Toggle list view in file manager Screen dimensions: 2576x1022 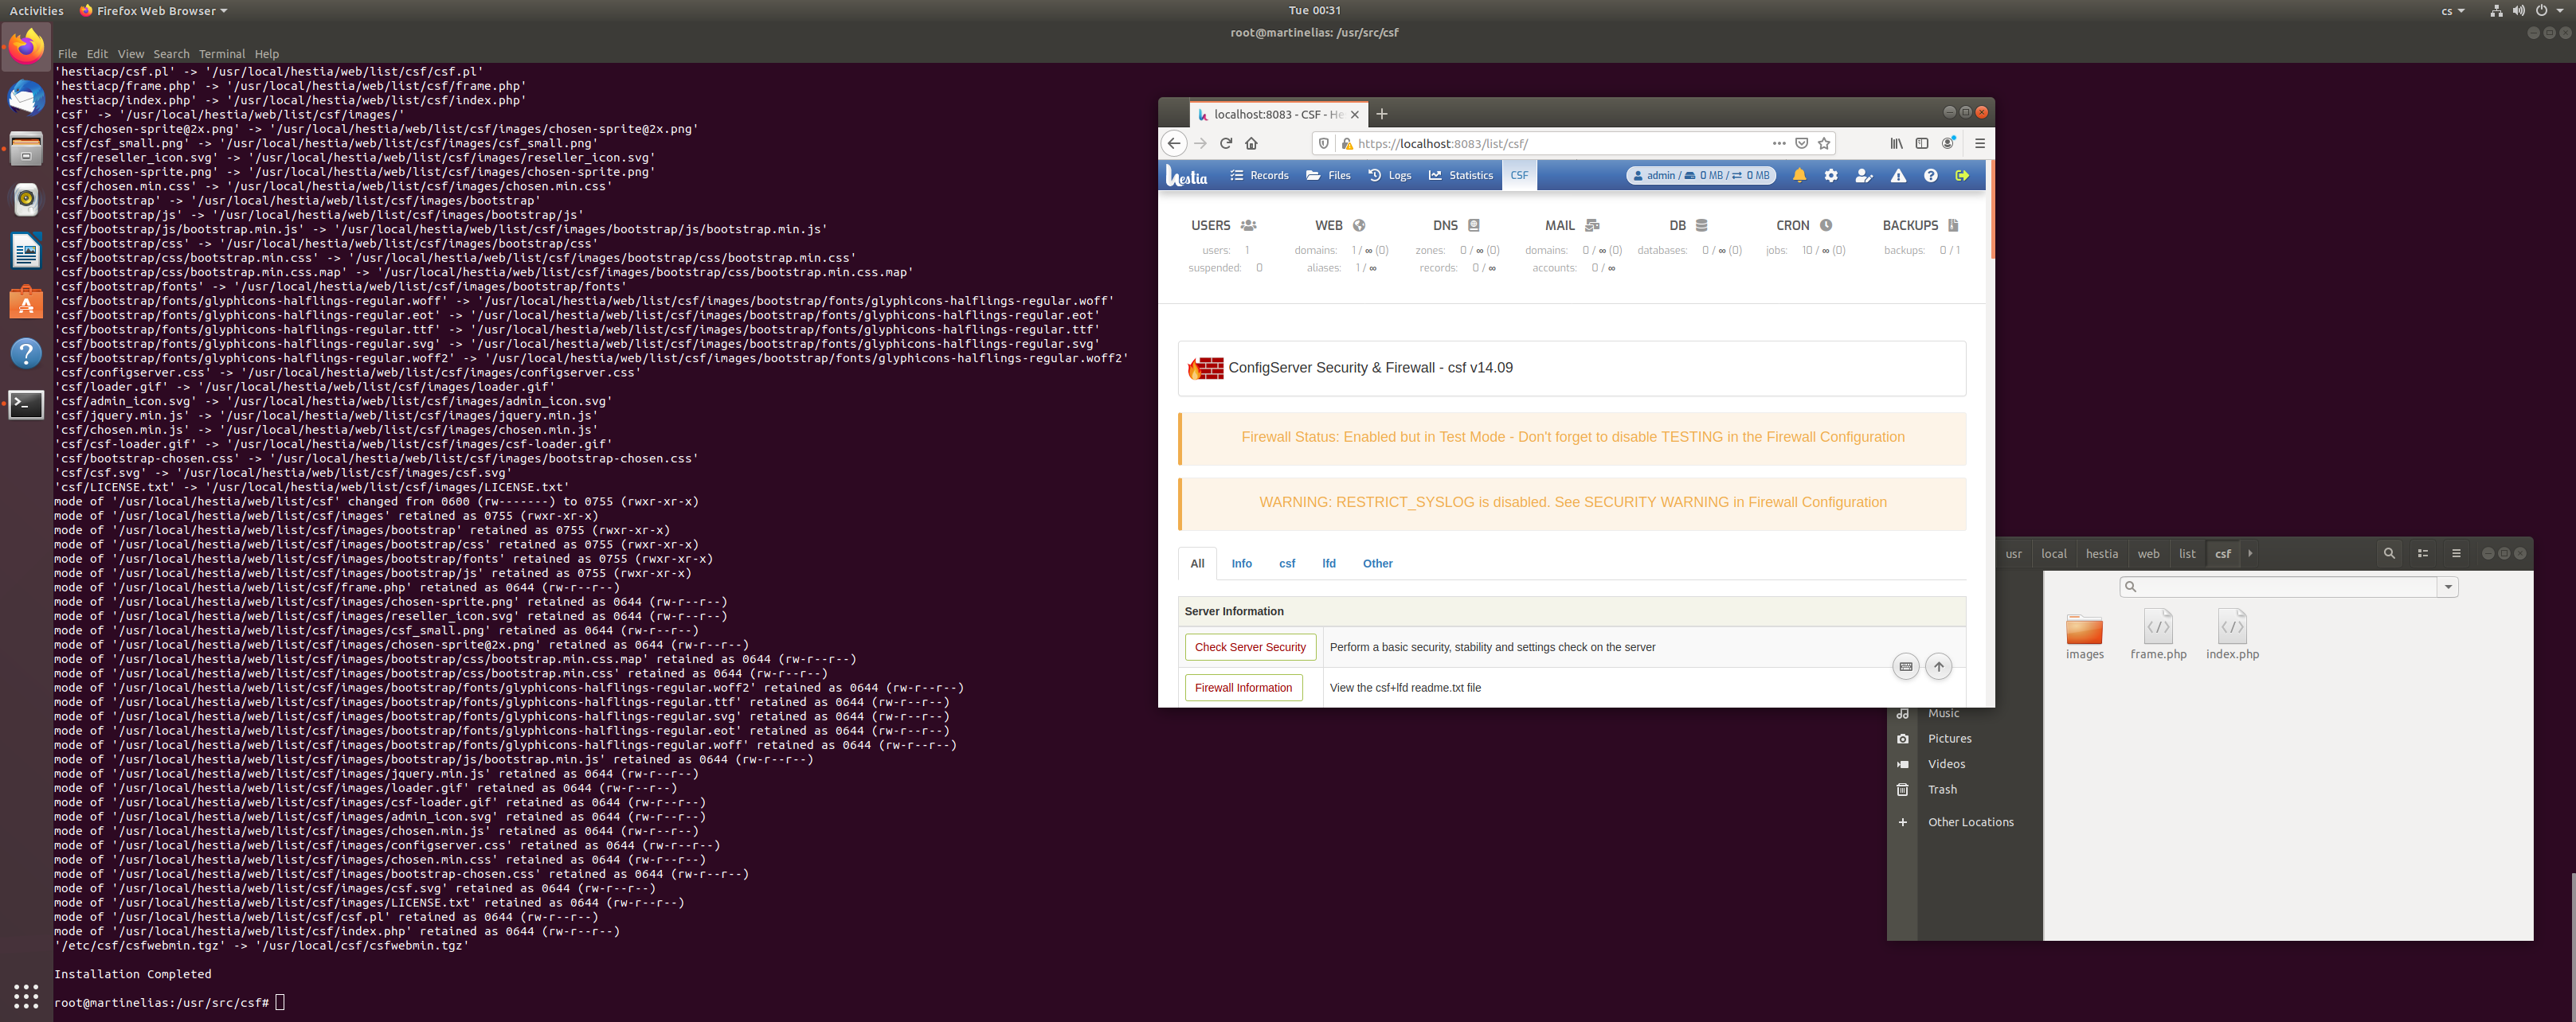click(2423, 553)
